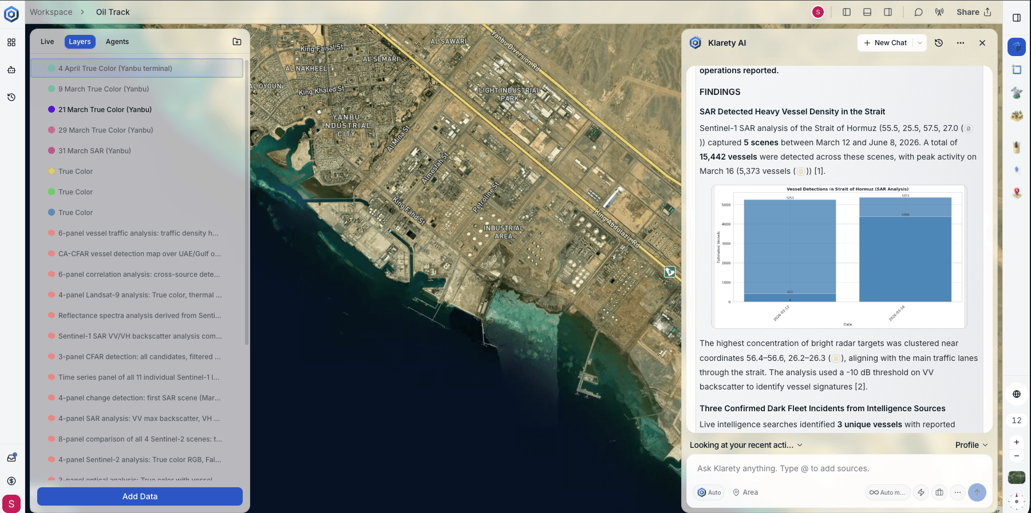Image resolution: width=1031 pixels, height=513 pixels.
Task: Select the red location pin icon in right toolbar
Action: pos(1017,193)
